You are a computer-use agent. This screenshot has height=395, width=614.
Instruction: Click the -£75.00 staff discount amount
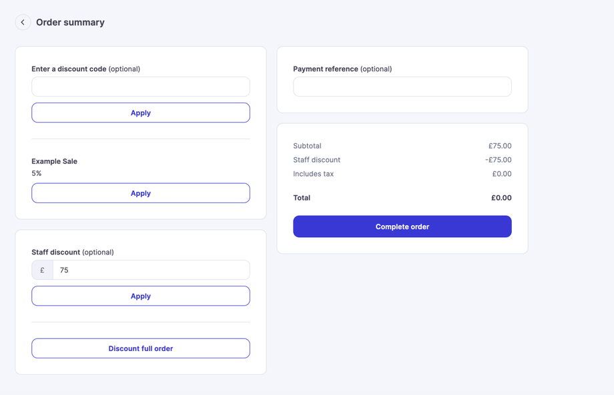499,160
